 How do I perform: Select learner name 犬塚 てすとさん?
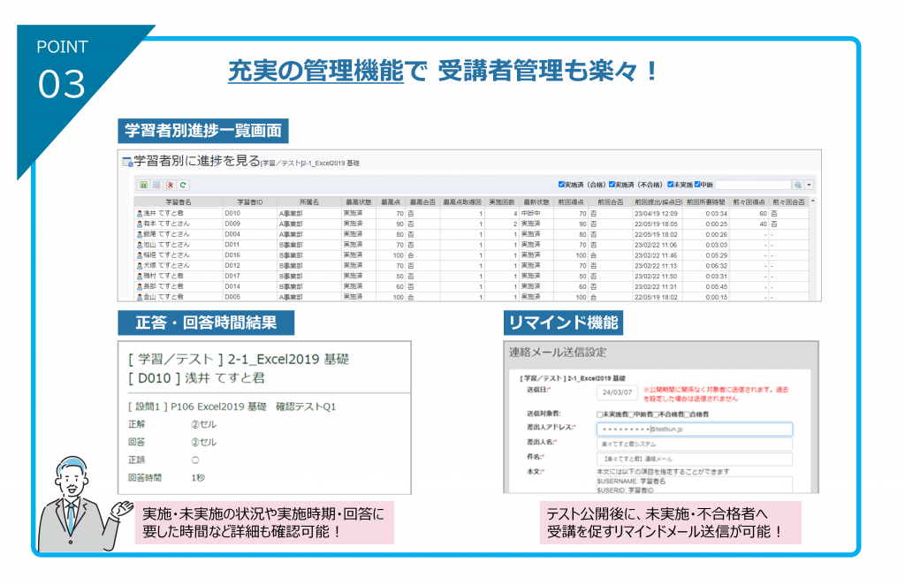pos(166,266)
